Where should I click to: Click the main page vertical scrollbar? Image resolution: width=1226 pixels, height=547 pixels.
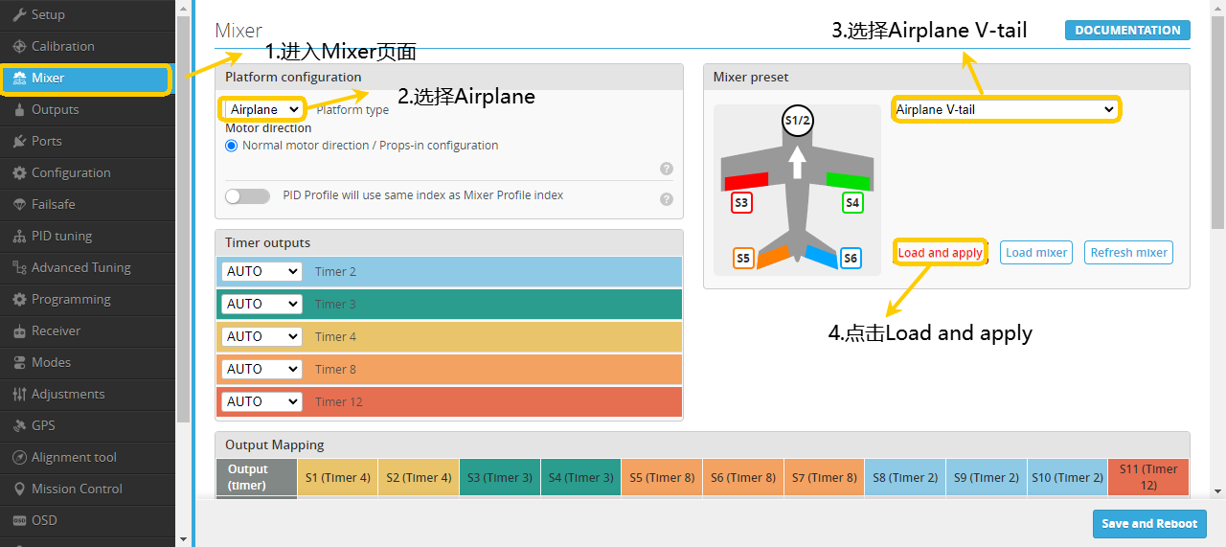point(1217,123)
